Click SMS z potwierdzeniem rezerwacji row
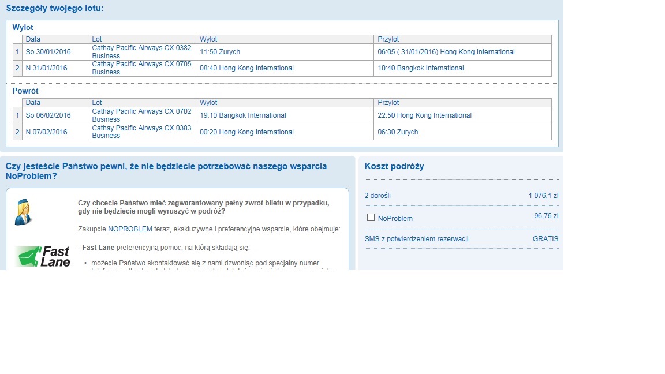The height and width of the screenshot is (374, 665). (x=461, y=239)
